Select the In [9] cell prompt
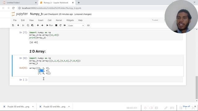 pyautogui.click(x=24, y=58)
